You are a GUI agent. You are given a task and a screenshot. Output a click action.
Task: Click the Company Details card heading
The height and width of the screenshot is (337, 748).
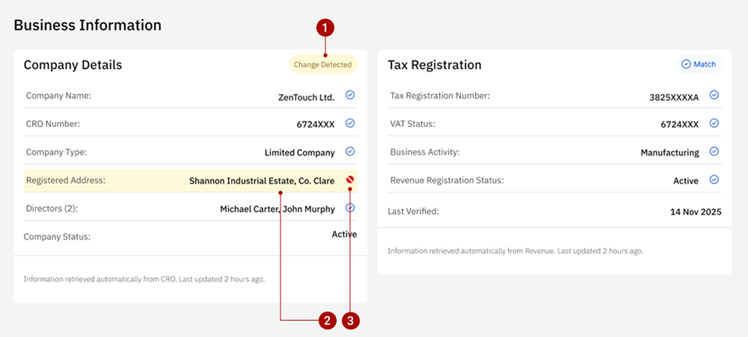tap(73, 65)
